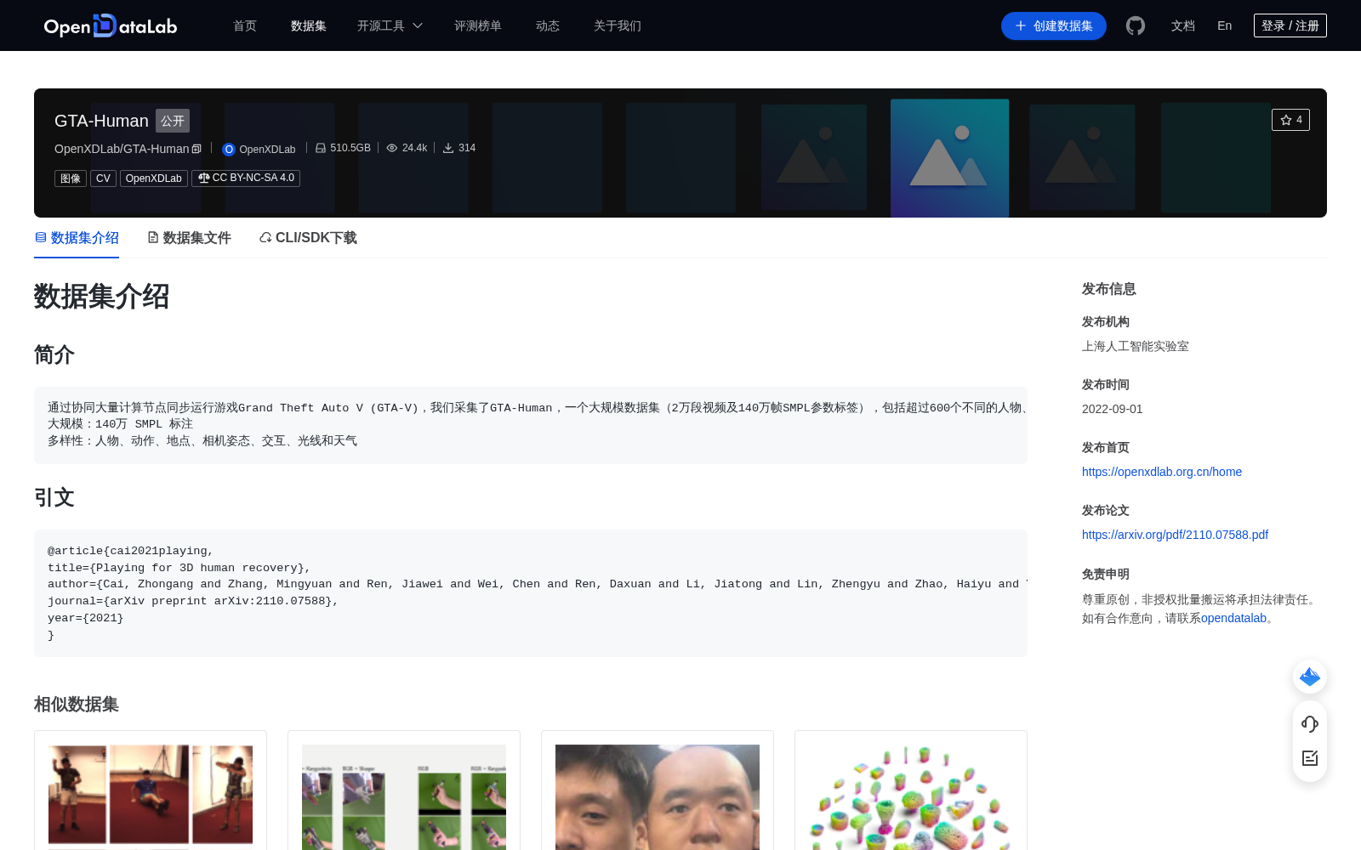Open the customer support headset icon

click(x=1310, y=724)
